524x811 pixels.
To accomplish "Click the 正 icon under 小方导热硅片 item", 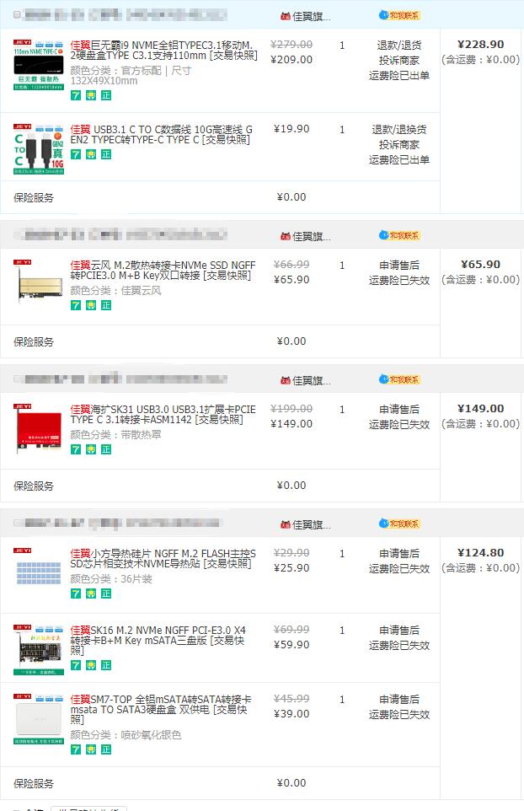I will pyautogui.click(x=106, y=593).
